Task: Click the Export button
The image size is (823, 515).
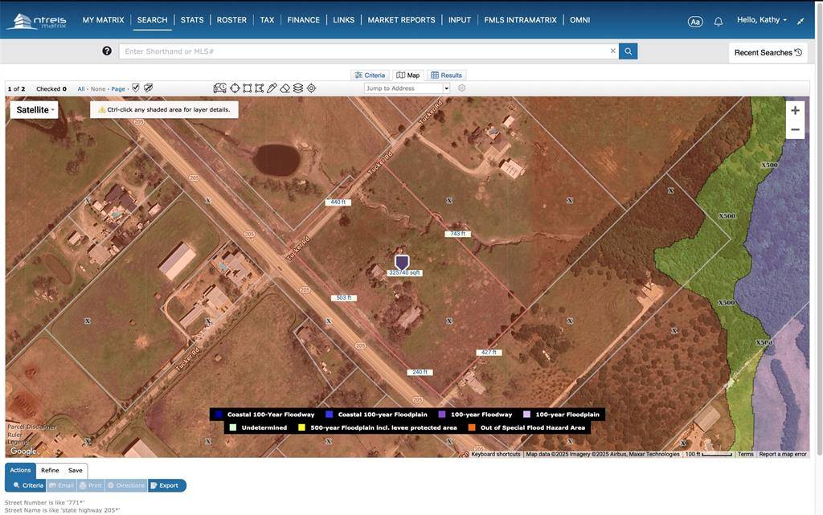Action: pyautogui.click(x=166, y=484)
